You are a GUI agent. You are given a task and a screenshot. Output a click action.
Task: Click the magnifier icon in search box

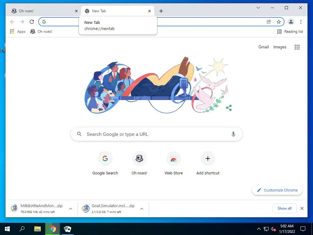(79, 134)
